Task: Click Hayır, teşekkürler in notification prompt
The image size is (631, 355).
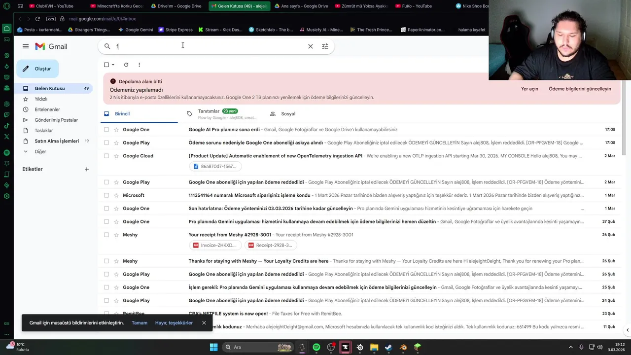Action: click(174, 323)
